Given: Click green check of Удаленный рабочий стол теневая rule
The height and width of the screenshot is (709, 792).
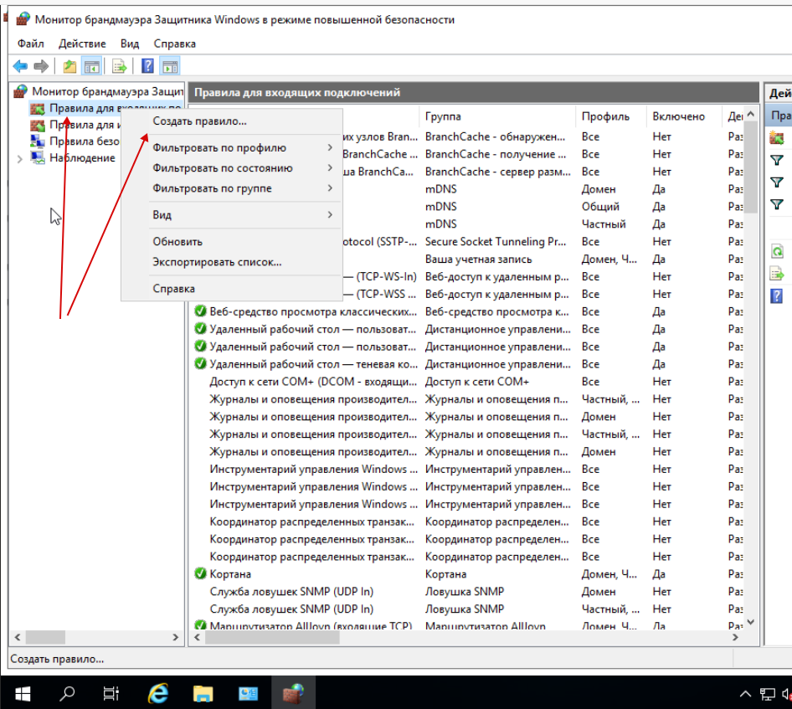Looking at the screenshot, I should point(201,363).
